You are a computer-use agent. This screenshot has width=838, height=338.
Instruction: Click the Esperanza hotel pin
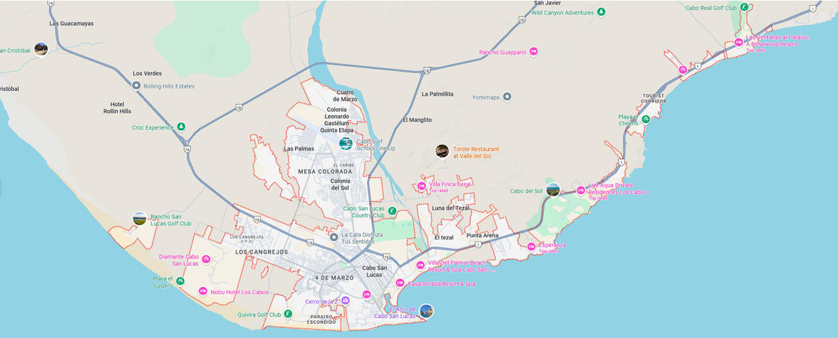click(531, 246)
